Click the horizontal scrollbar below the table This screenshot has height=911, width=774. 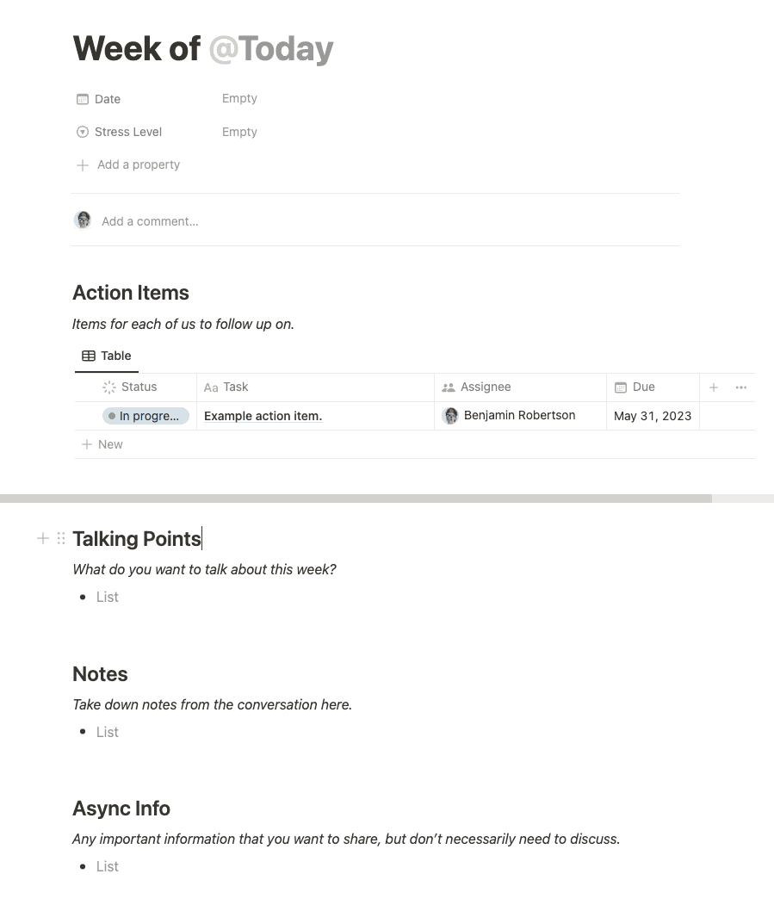(x=356, y=499)
